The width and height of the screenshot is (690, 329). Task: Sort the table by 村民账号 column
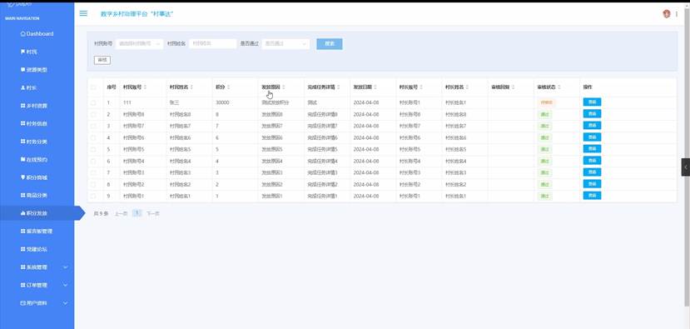(145, 87)
